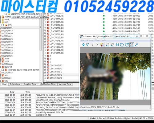Viewport: 154px width, 123px height.
Task: Click the folder icon next to UFD
Action: tap(3, 22)
